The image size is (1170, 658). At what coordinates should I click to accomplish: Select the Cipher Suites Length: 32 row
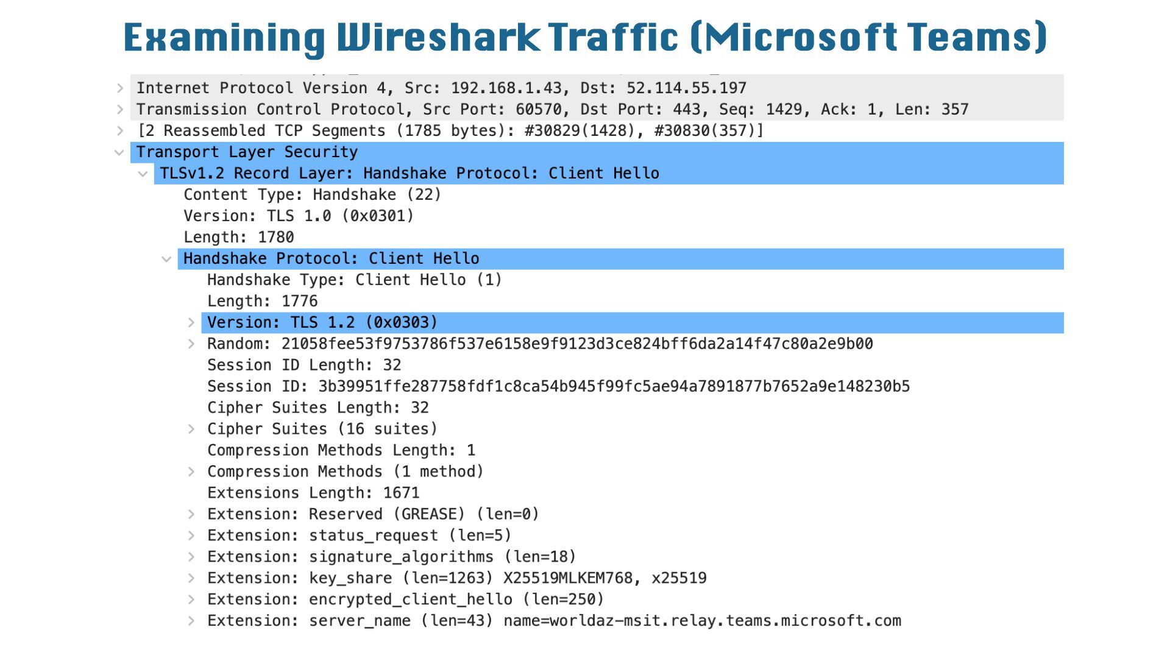click(x=317, y=408)
